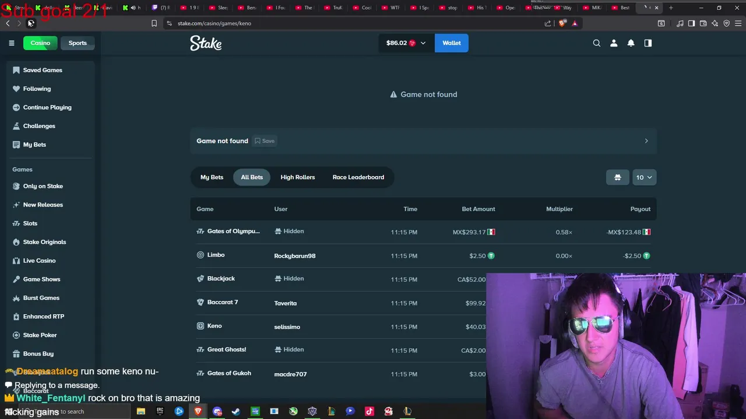View user Rockybarun98's profile

coord(294,256)
